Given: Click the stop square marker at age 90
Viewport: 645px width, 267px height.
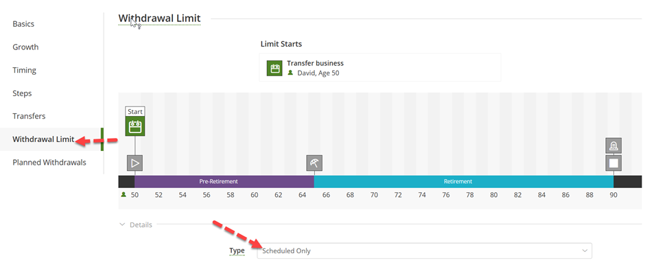Looking at the screenshot, I should [613, 163].
